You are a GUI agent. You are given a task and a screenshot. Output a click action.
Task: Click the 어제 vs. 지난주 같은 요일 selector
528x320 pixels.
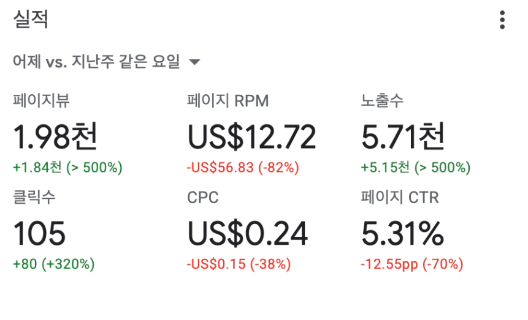click(107, 62)
